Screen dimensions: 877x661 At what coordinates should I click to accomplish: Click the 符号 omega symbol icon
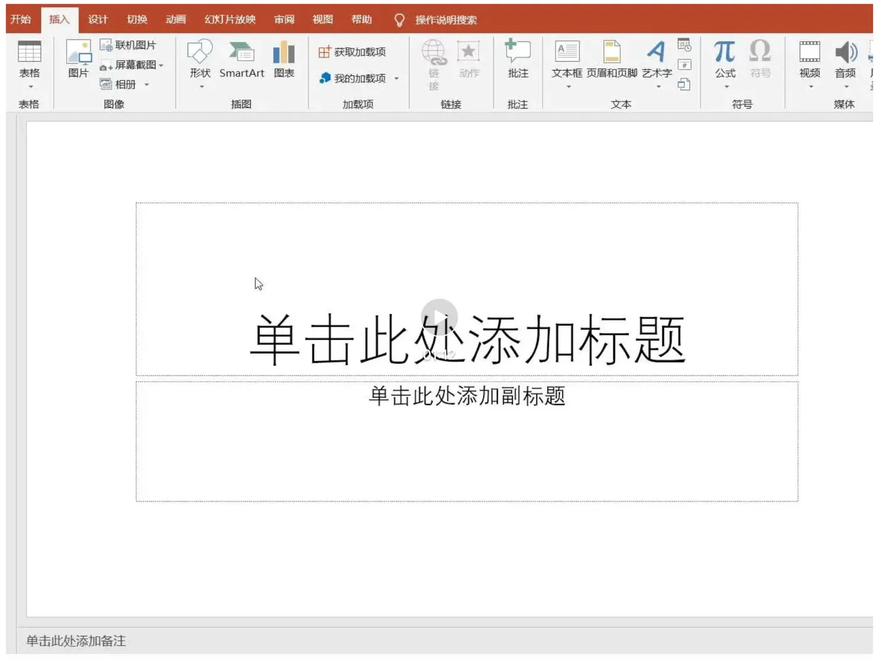(760, 51)
